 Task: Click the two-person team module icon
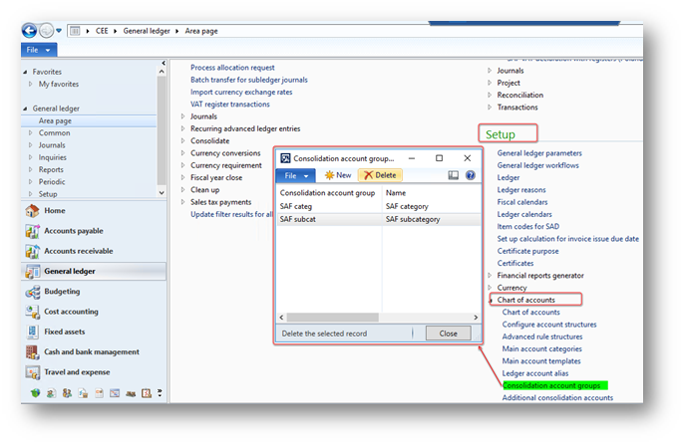[67, 393]
